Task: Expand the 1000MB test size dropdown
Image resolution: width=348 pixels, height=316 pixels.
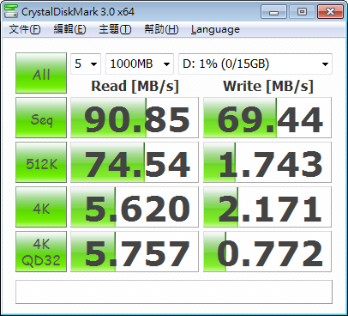Action: [x=140, y=64]
